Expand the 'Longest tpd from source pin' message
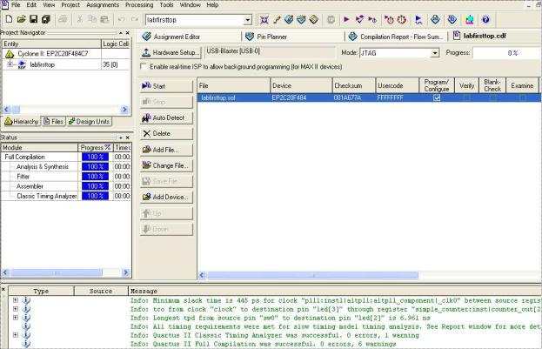The width and height of the screenshot is (542, 349). [16, 318]
